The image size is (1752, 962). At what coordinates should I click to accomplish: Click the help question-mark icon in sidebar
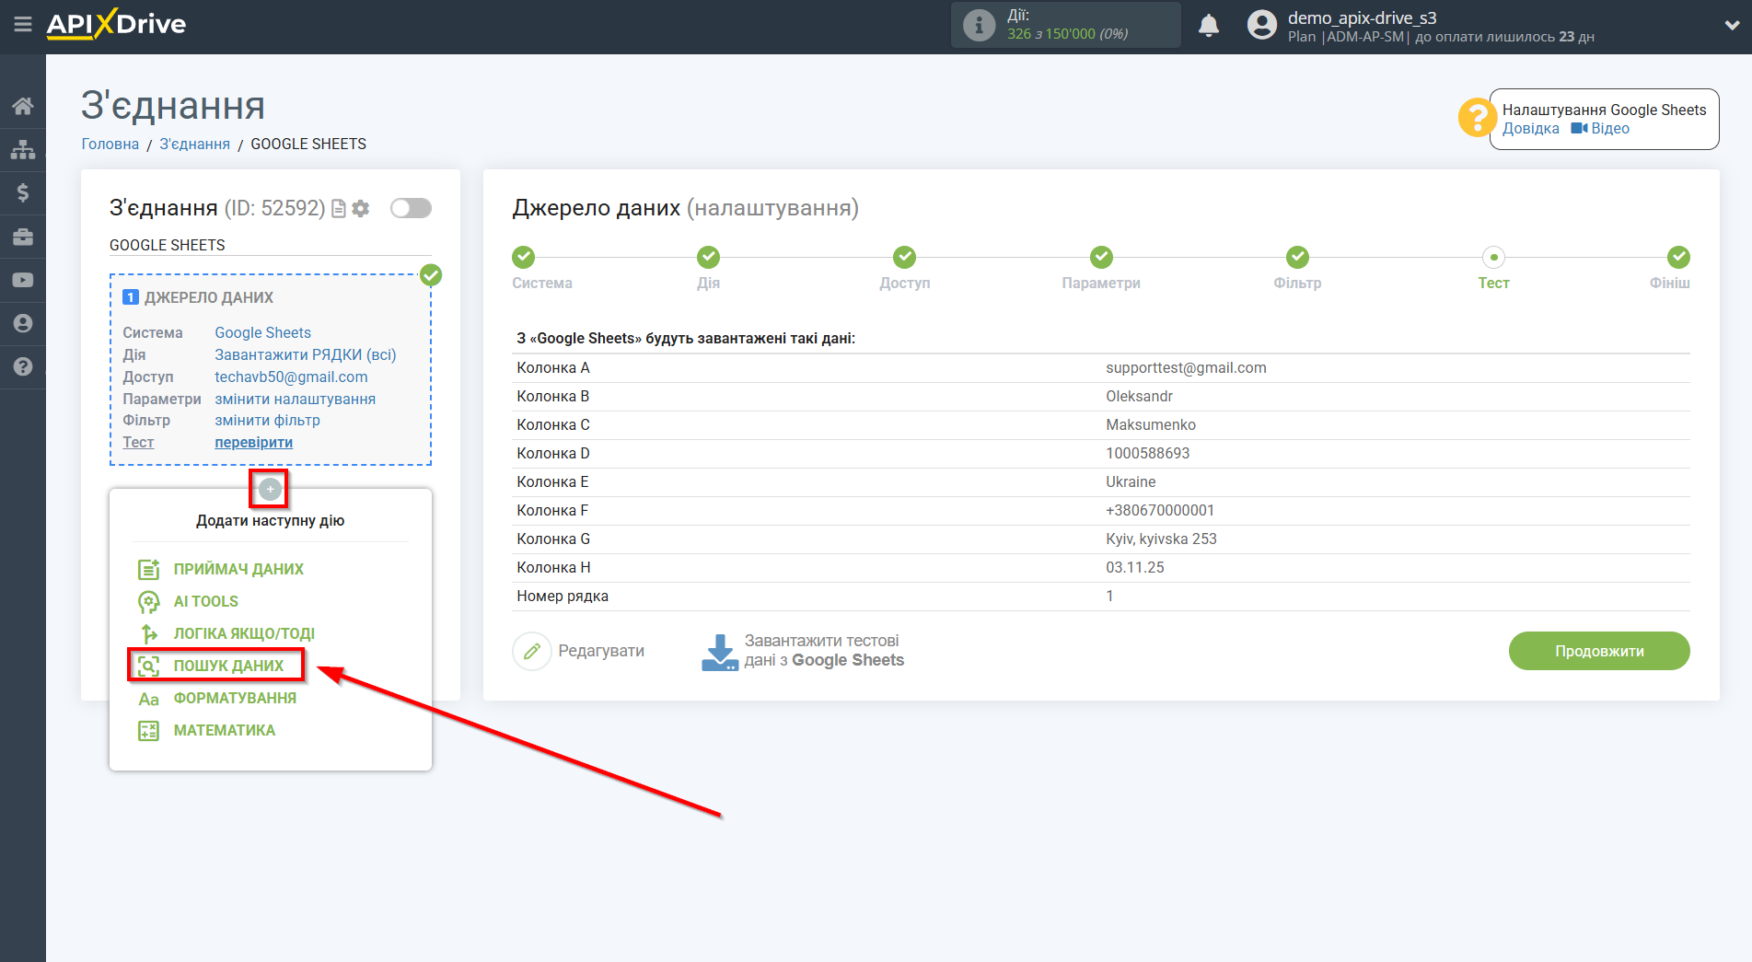tap(23, 366)
